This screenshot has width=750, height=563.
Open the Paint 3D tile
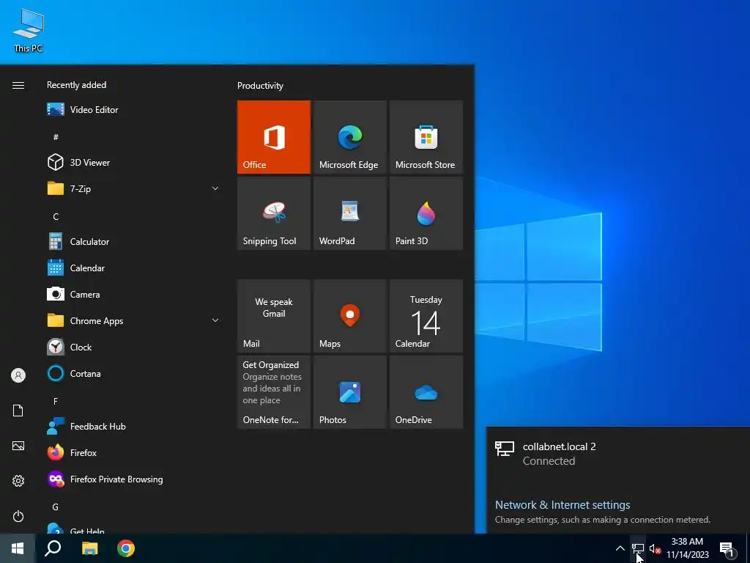pos(426,213)
